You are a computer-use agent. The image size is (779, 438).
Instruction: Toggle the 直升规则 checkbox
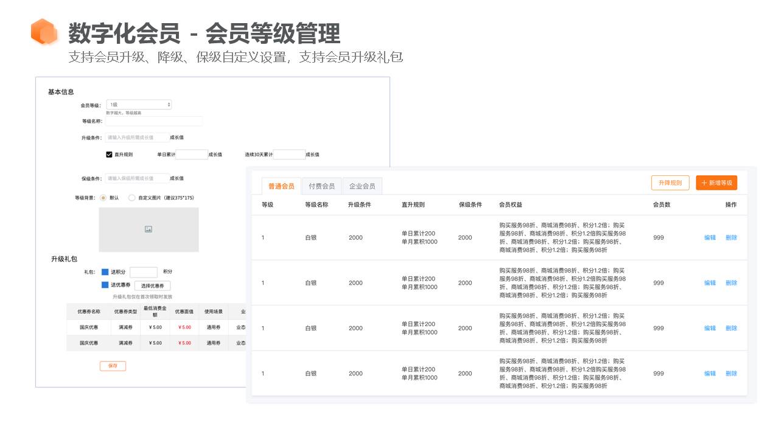[x=109, y=155]
